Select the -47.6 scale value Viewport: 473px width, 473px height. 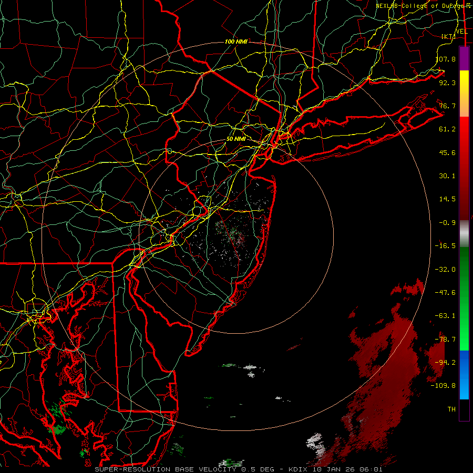click(445, 293)
